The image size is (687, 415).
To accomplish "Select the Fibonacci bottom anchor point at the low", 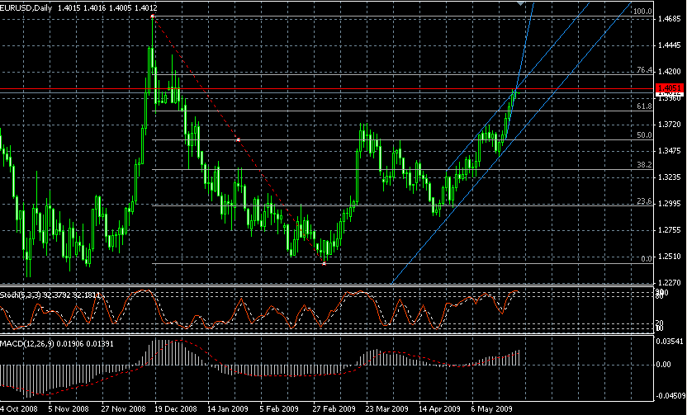I will coord(324,263).
